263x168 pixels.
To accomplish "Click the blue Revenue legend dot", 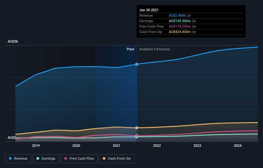I will point(11,158).
